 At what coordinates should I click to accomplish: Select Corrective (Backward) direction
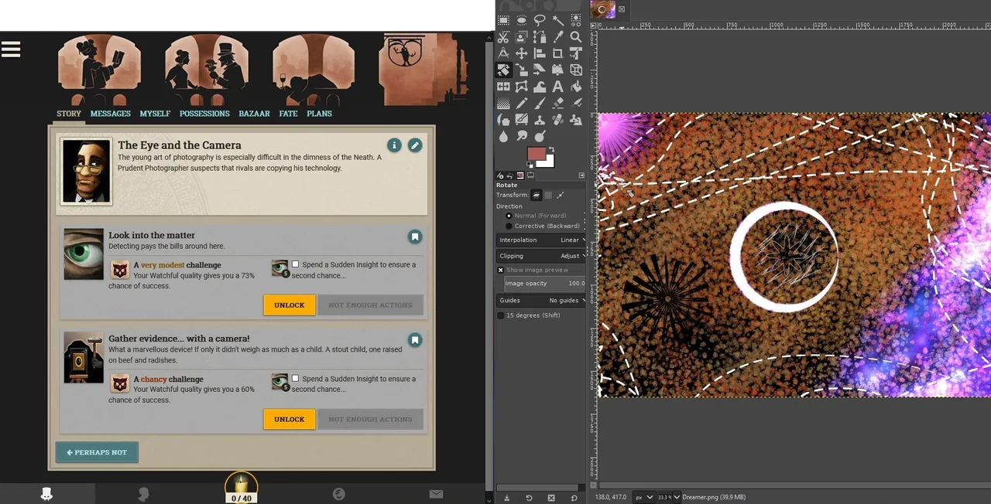[x=509, y=226]
